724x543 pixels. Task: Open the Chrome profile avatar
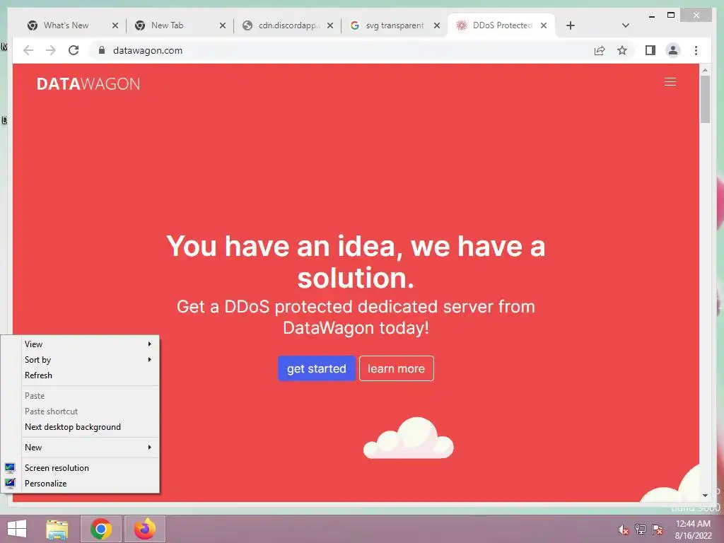tap(673, 50)
